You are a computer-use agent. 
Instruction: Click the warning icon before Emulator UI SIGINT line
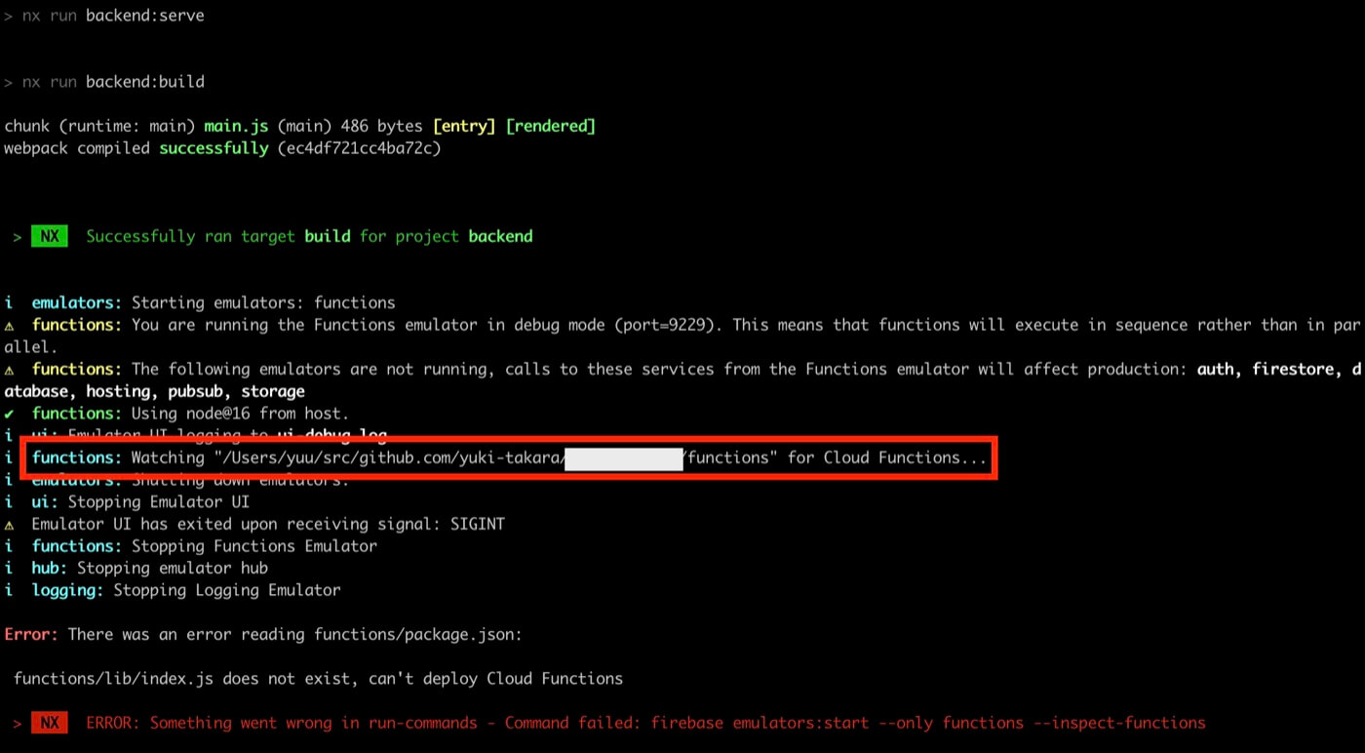point(9,524)
